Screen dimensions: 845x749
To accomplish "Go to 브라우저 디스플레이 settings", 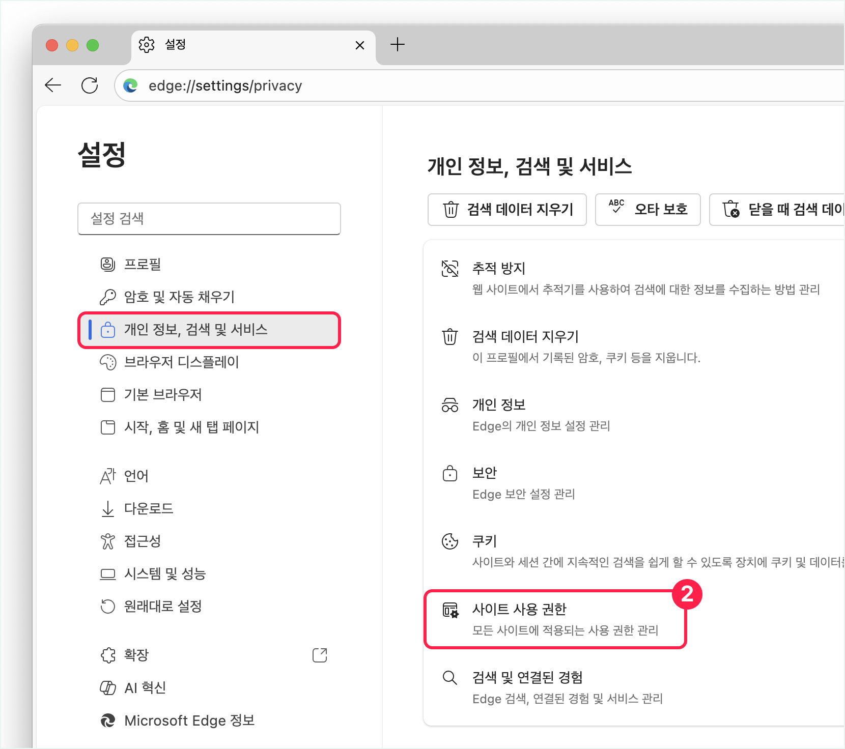I will [x=181, y=362].
